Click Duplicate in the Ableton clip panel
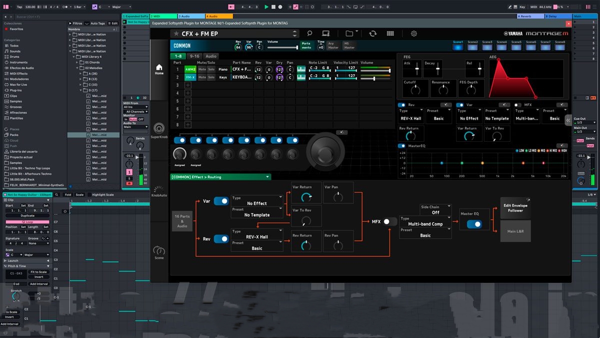The width and height of the screenshot is (600, 338). 27,216
